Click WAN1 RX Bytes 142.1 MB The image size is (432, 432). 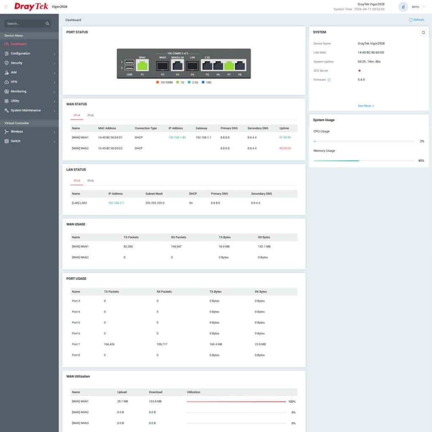[x=264, y=246]
